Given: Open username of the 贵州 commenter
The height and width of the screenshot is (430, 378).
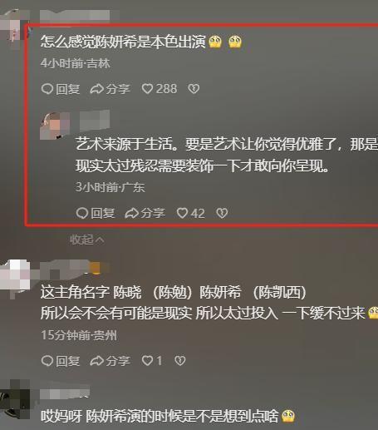Looking at the screenshot, I should point(75,268).
